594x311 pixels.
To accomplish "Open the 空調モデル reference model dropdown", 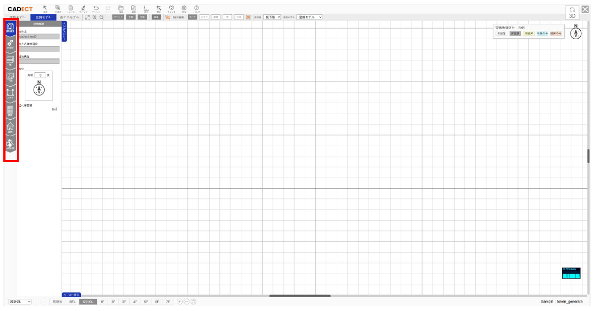I will click(309, 17).
